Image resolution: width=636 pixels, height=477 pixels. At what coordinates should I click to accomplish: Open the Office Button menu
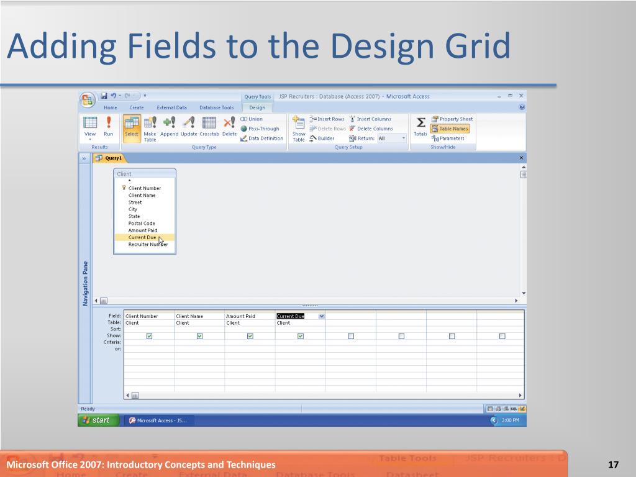[x=87, y=100]
